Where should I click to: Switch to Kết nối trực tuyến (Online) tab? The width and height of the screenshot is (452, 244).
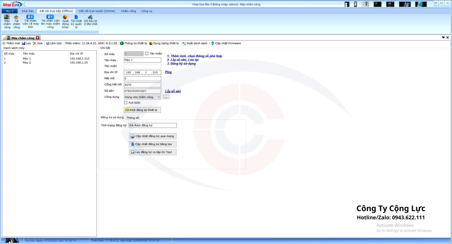pos(97,11)
